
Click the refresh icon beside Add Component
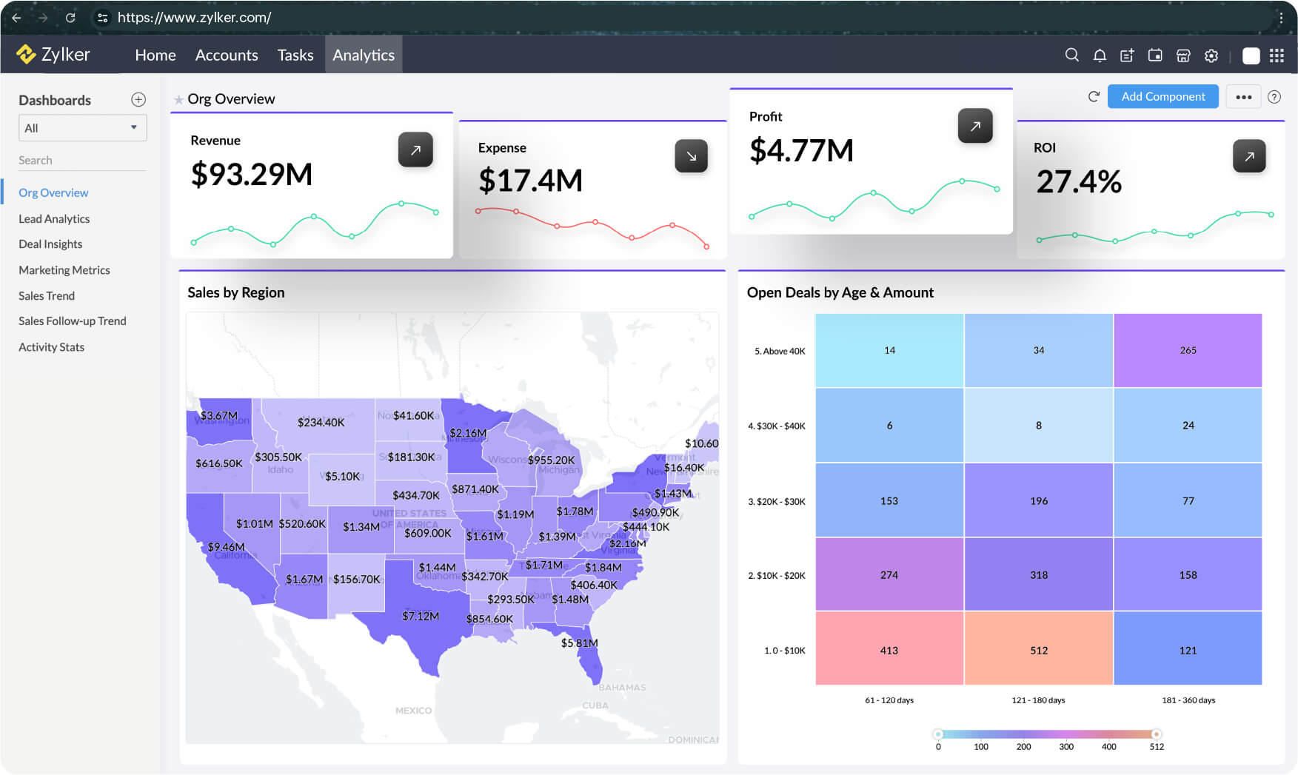coord(1094,96)
